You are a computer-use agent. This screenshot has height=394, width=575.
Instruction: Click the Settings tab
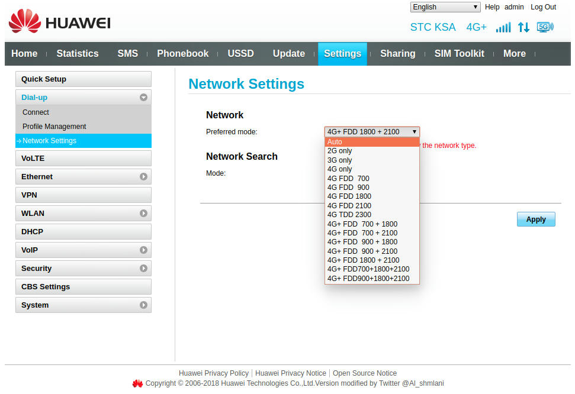point(342,54)
